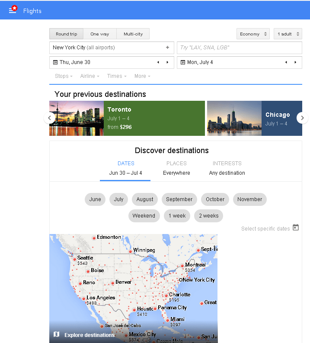Select the August month chip
Screen dimensions: 310x343
click(145, 199)
